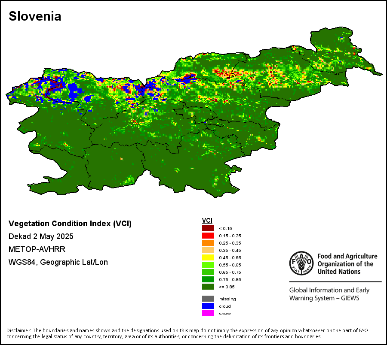This screenshot has width=387, height=345.
Task: Click the gray missing legend swatch
Action: [208, 299]
